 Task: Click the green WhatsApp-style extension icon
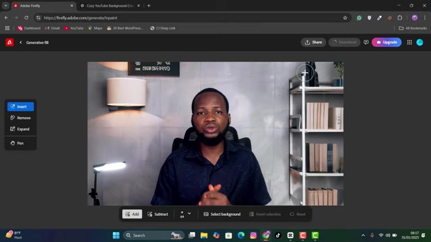tap(359, 18)
